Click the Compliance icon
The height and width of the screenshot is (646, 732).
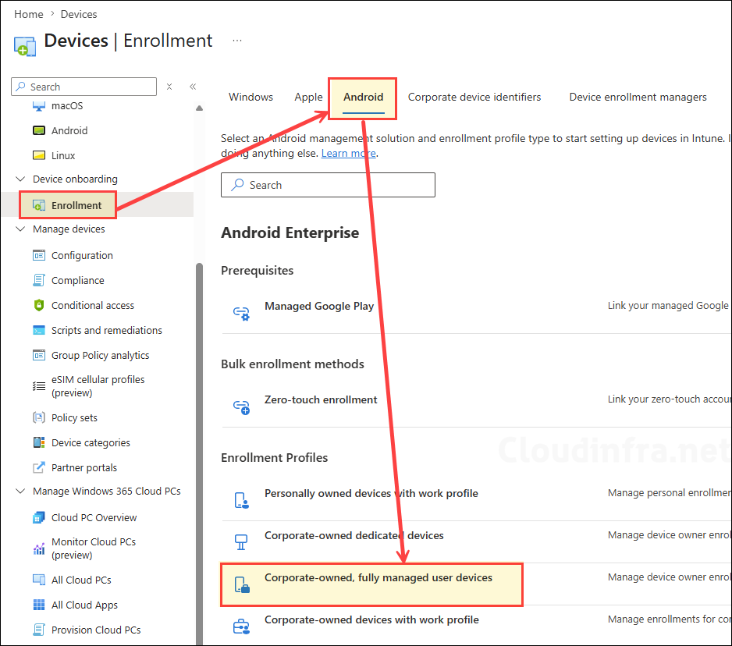[x=39, y=280]
